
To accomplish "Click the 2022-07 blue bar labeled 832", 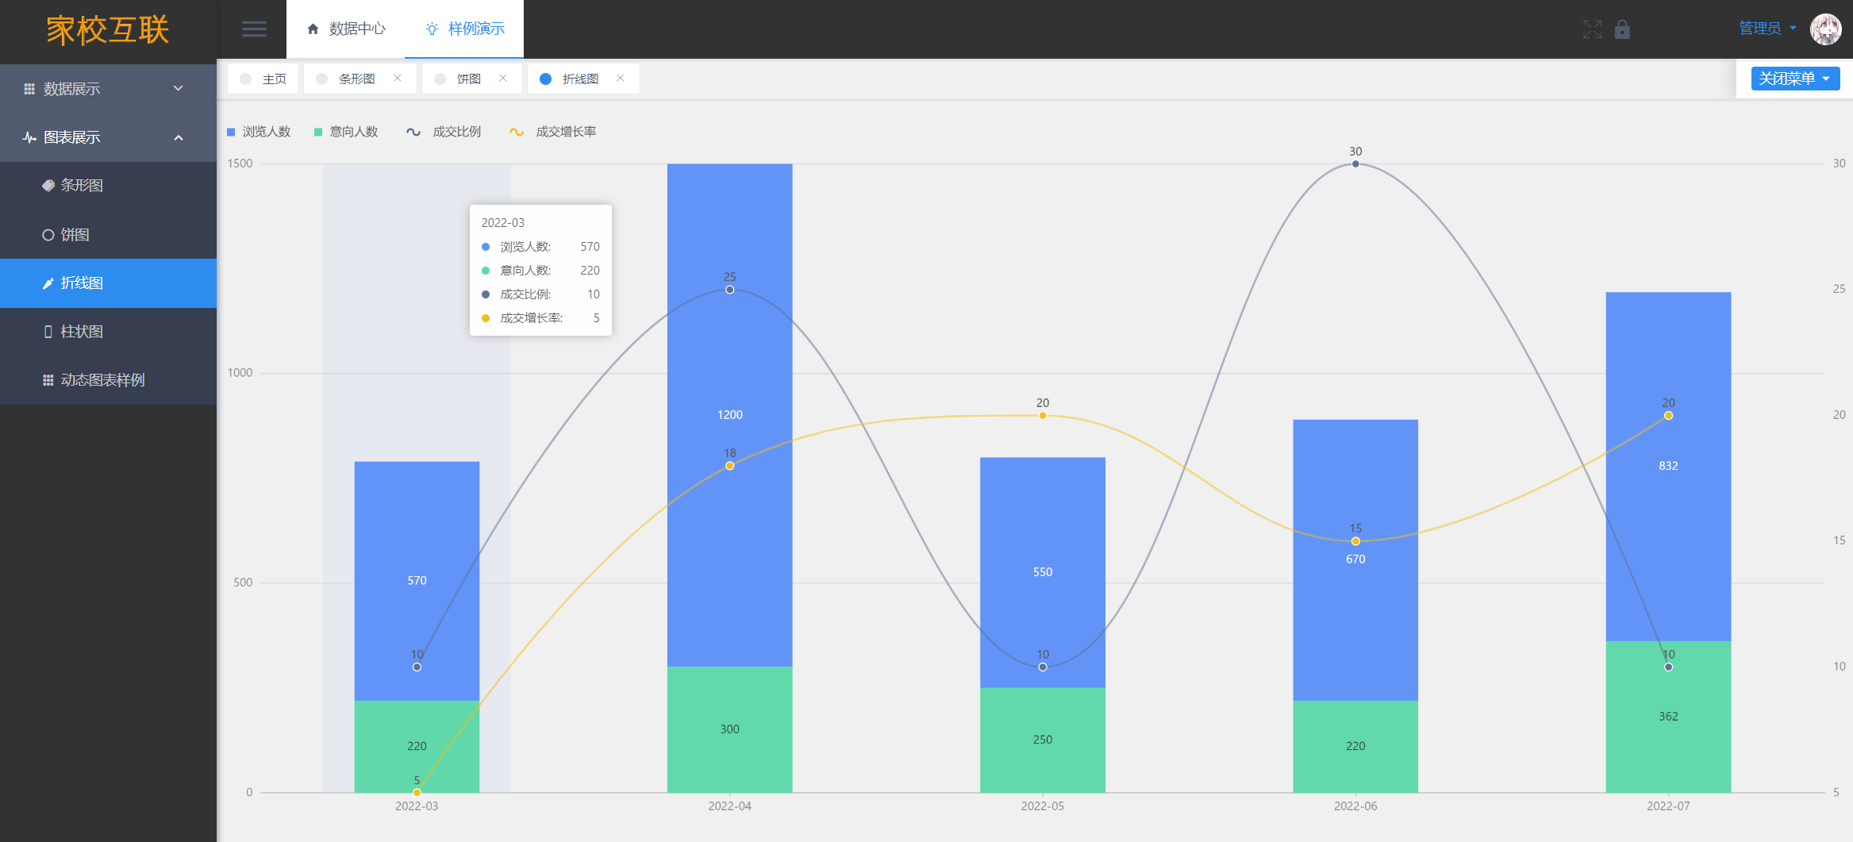I will point(1668,466).
